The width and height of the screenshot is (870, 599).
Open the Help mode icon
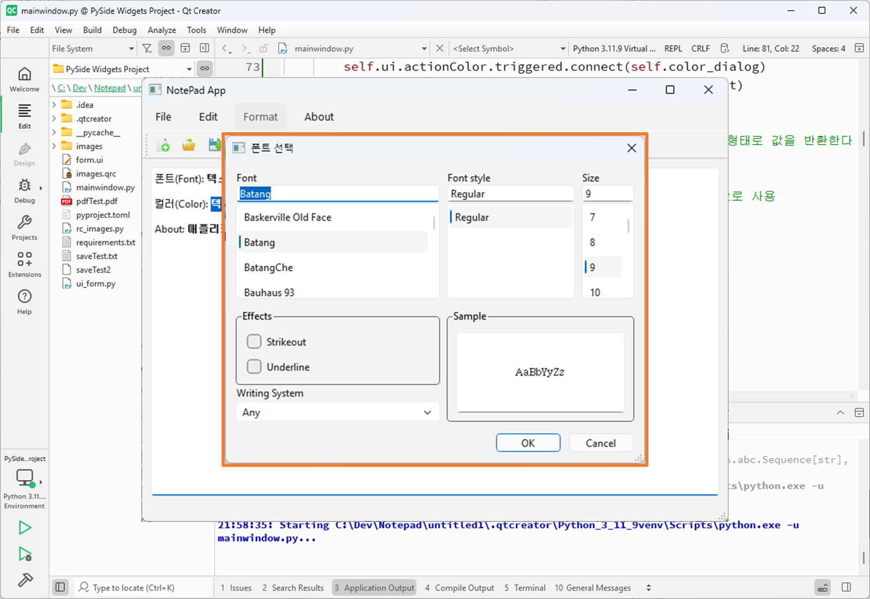click(x=25, y=302)
